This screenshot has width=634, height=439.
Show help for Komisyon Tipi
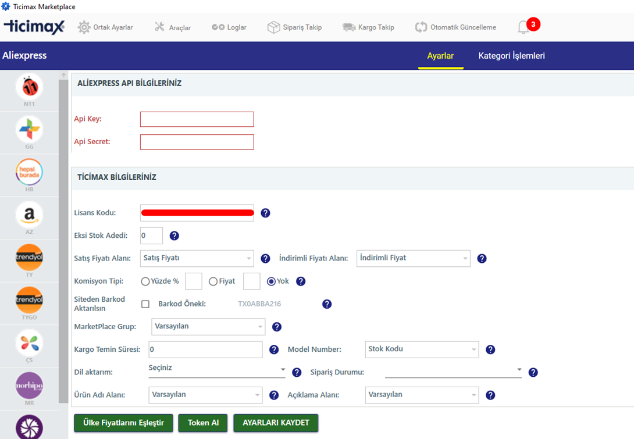pos(301,281)
